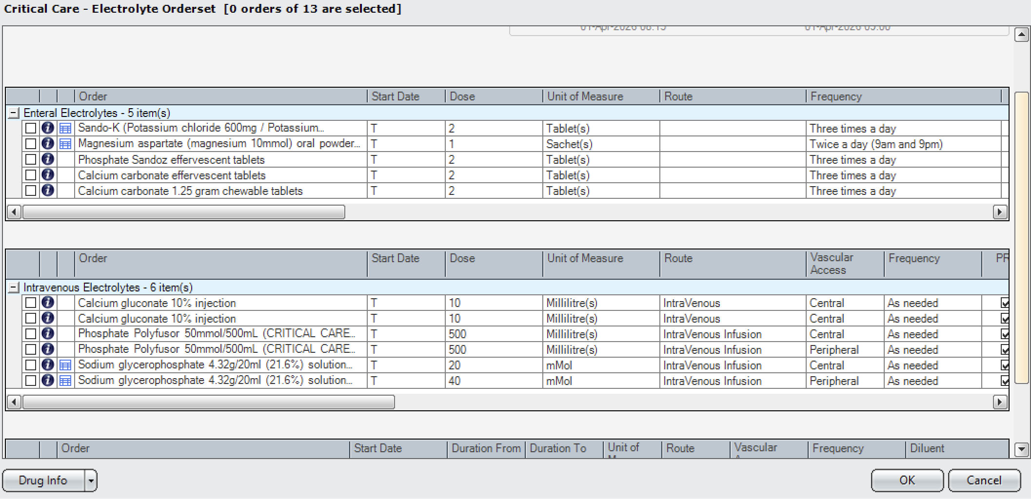Click the dialog's vertical scrollbar thumb

[x=1021, y=238]
